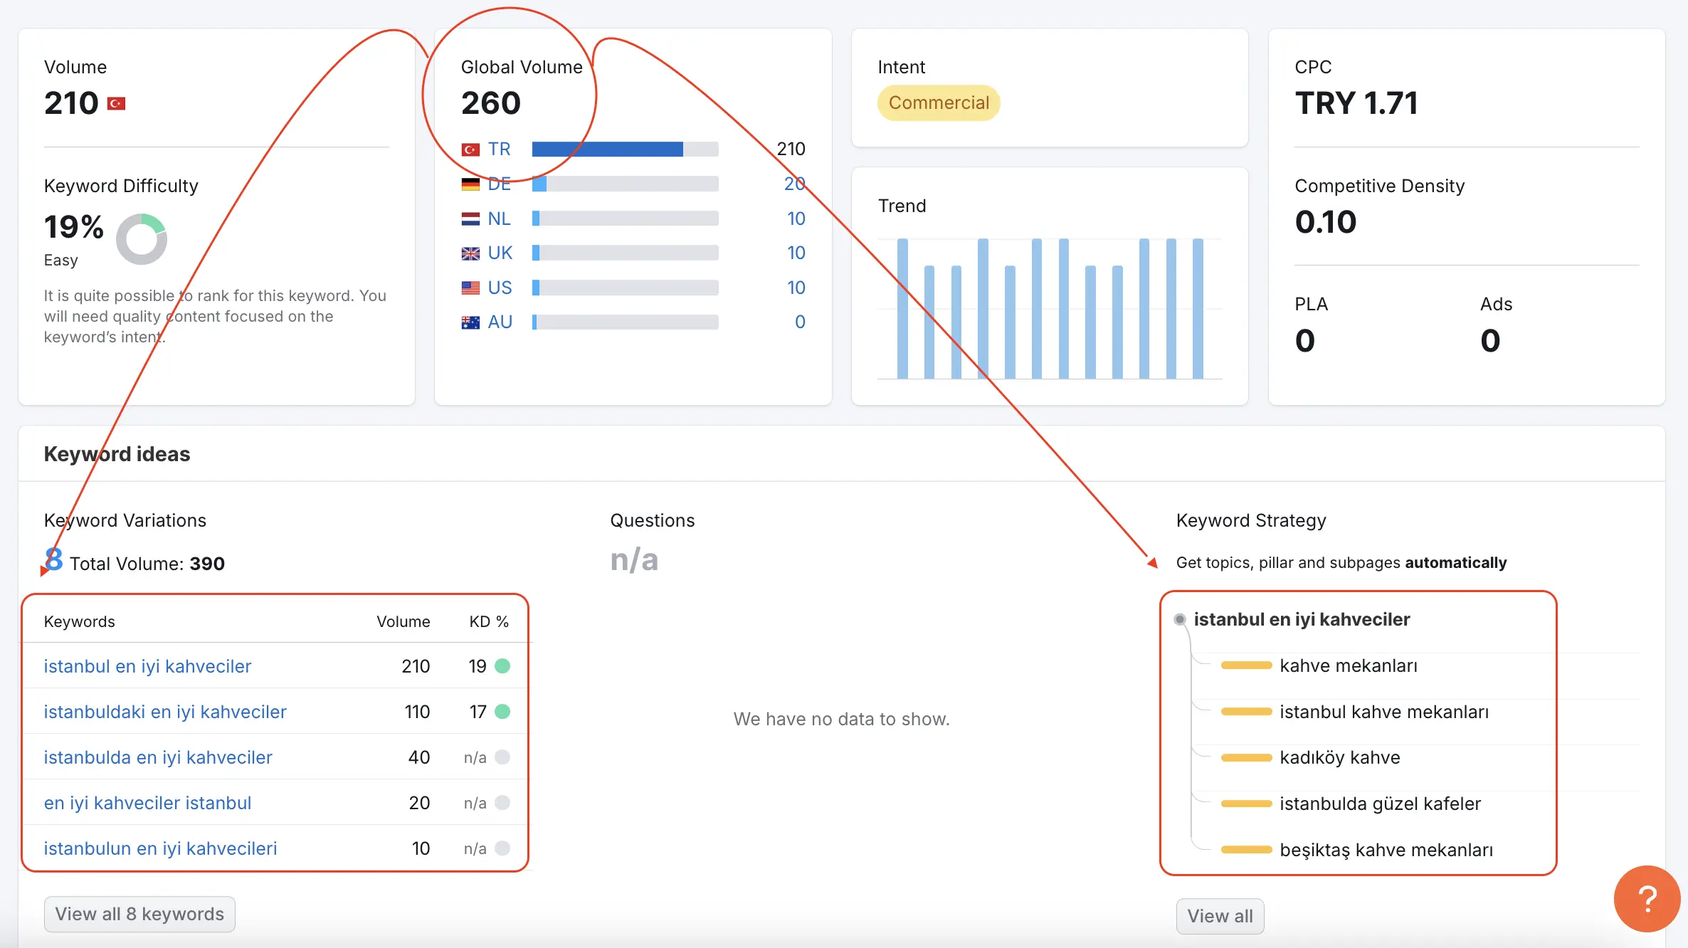1688x948 pixels.
Task: Select istanbul kahve mekanları subtopic
Action: (x=1384, y=712)
